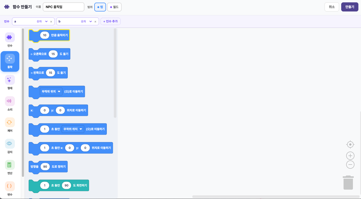Zoom in the workspace with plus icon
361x199 pixels.
pos(350,156)
